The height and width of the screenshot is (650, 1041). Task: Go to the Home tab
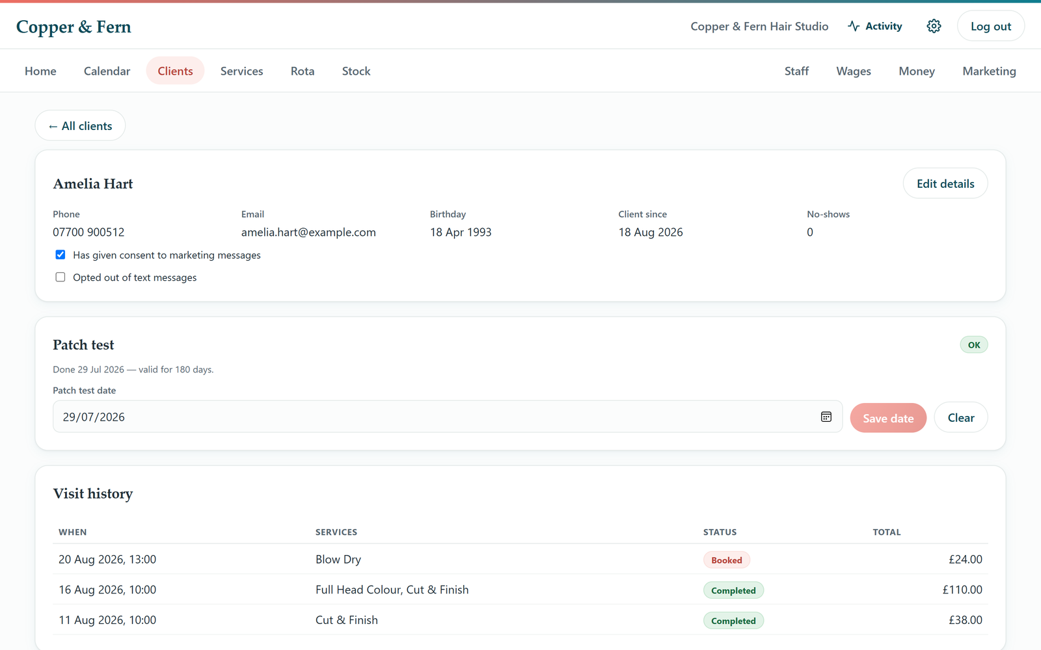click(40, 71)
